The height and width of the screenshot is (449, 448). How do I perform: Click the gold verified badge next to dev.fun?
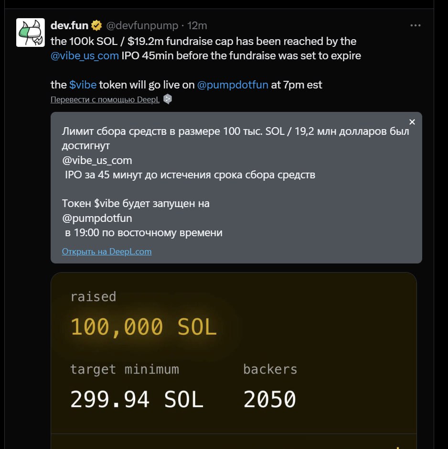(96, 25)
